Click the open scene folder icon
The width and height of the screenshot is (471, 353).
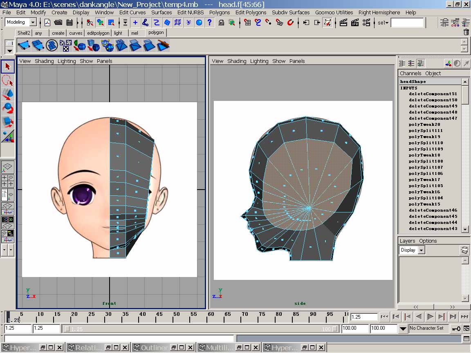tap(58, 22)
